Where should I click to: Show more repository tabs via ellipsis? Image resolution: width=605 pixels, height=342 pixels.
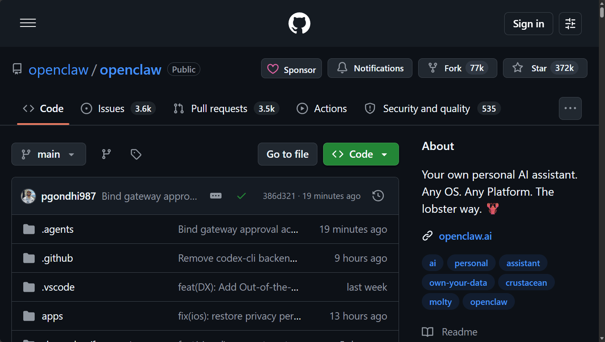tap(570, 108)
